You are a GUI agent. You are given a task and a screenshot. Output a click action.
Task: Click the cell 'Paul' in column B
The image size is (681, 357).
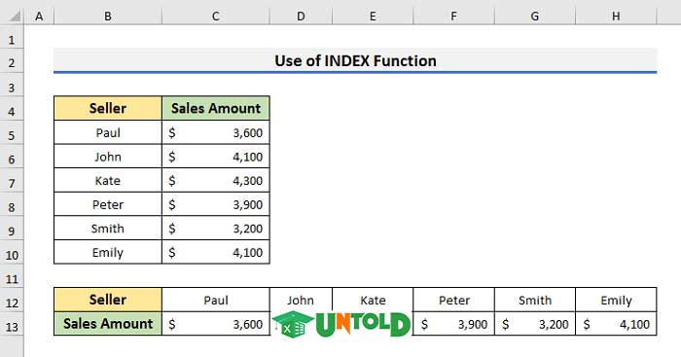(108, 132)
